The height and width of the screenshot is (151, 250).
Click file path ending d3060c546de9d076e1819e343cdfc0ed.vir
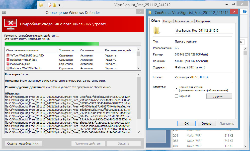[68, 132]
